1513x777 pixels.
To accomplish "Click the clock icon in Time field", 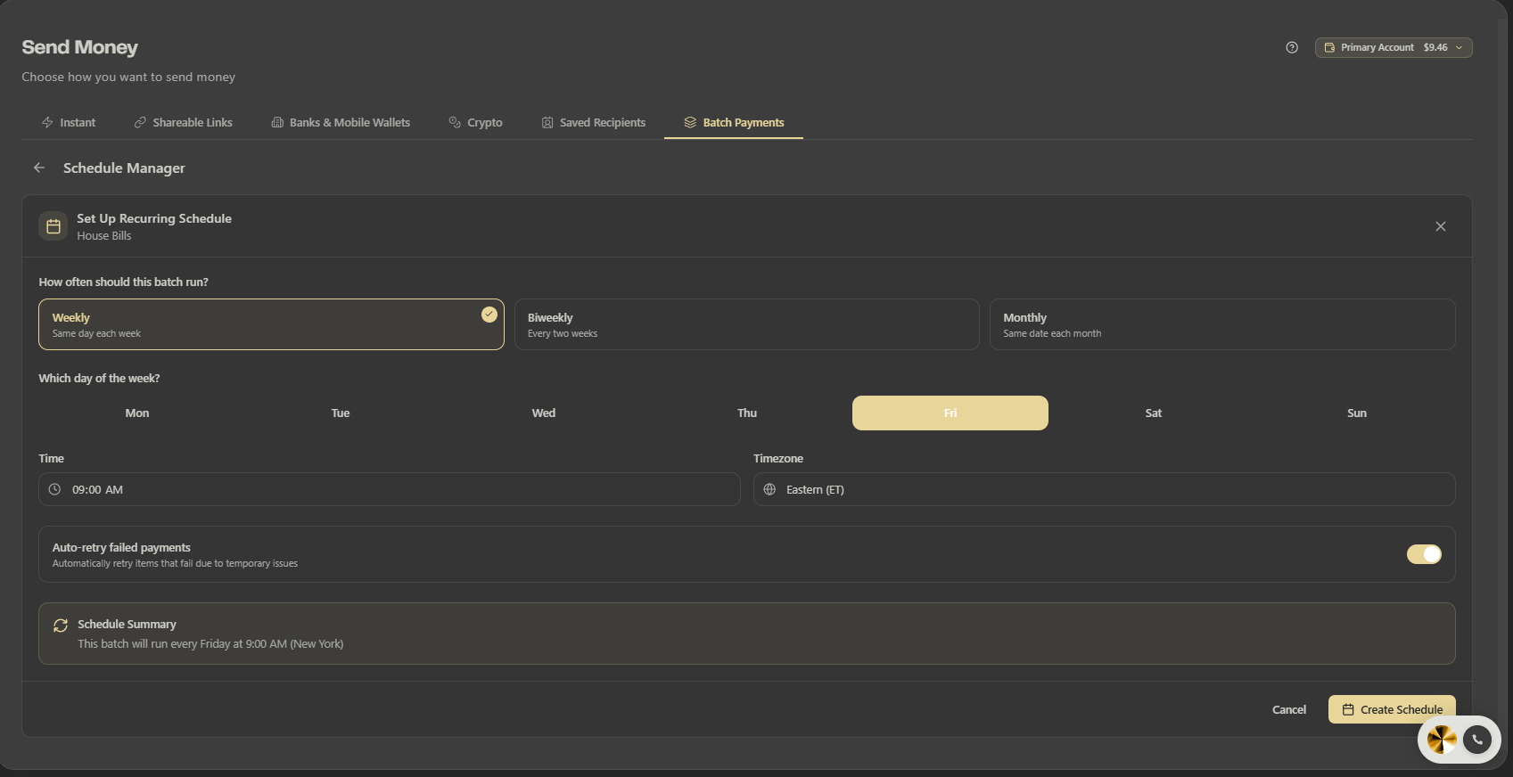I will coord(54,489).
